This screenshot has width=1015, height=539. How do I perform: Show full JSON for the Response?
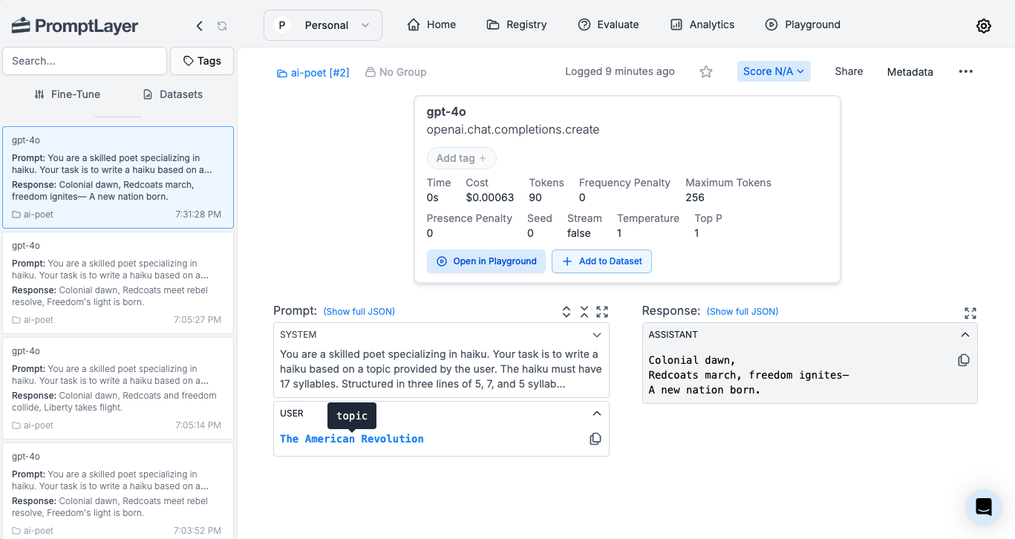click(x=743, y=312)
